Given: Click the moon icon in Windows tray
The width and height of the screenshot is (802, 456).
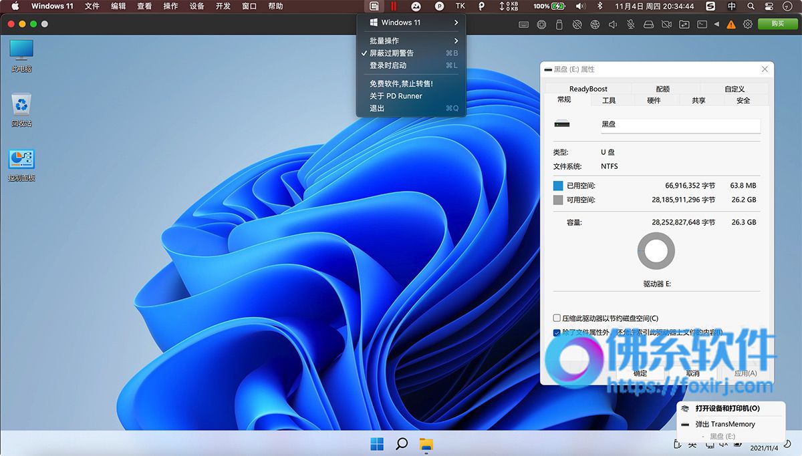Looking at the screenshot, I should tap(787, 443).
